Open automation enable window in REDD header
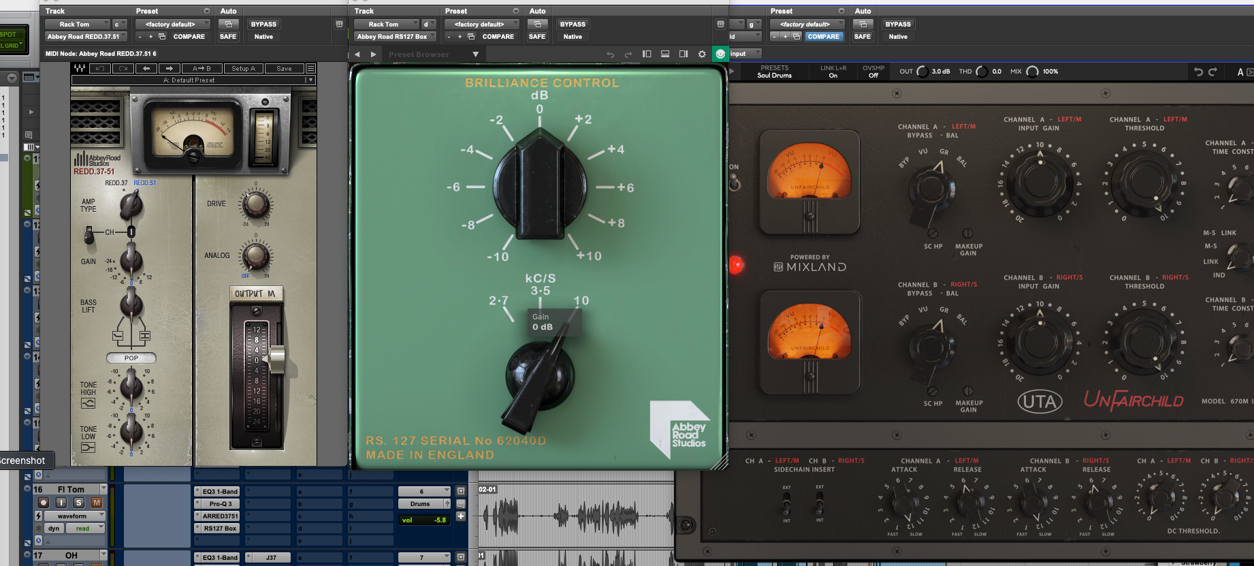1254x566 pixels. [228, 24]
